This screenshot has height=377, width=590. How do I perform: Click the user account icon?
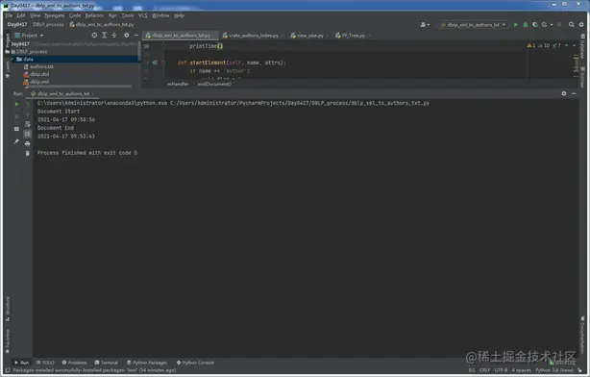coord(423,24)
